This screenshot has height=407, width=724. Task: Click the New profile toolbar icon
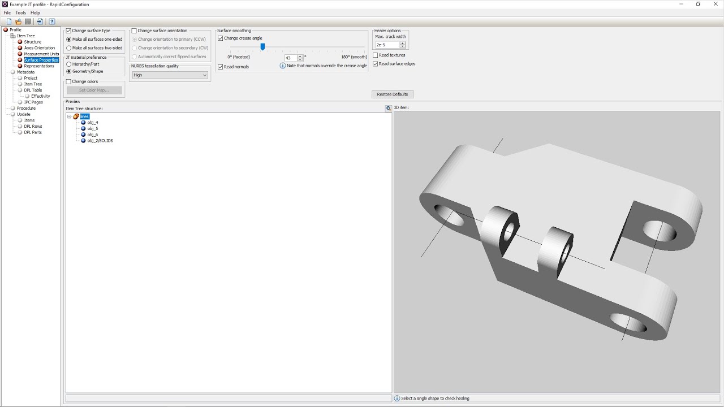(x=9, y=21)
